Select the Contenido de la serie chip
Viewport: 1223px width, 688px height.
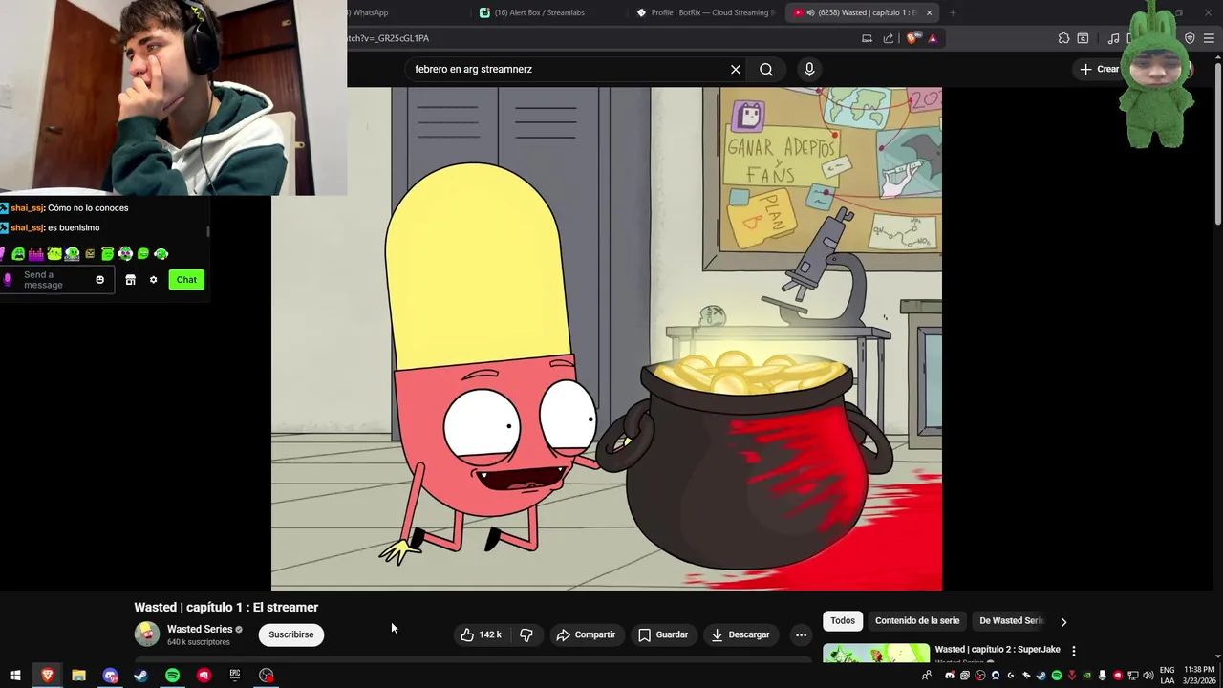point(917,620)
